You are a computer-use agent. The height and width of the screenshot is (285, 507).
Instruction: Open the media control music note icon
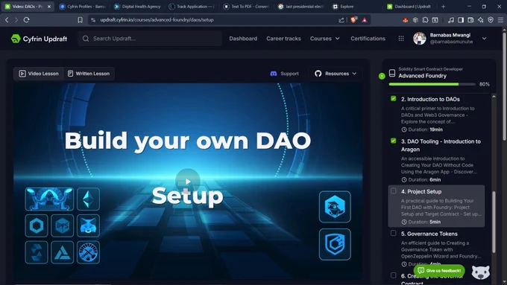point(451,20)
